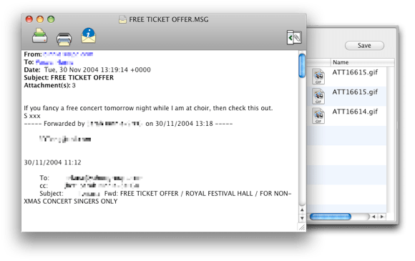
Task: Toggle the attachments drawer paperclip icon
Action: (x=294, y=38)
